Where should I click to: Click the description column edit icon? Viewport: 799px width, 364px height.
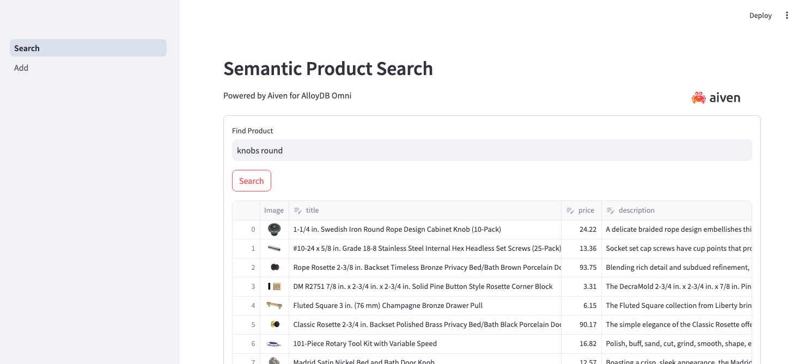point(610,211)
